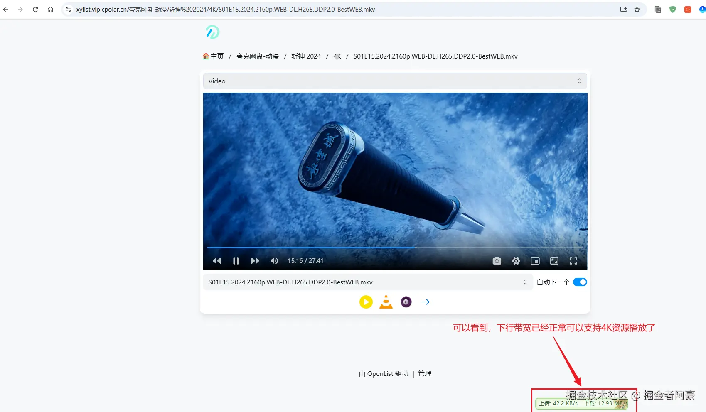Navigate to 夸克网盘-动漫 breadcrumb folder
This screenshot has width=706, height=412.
pyautogui.click(x=258, y=56)
